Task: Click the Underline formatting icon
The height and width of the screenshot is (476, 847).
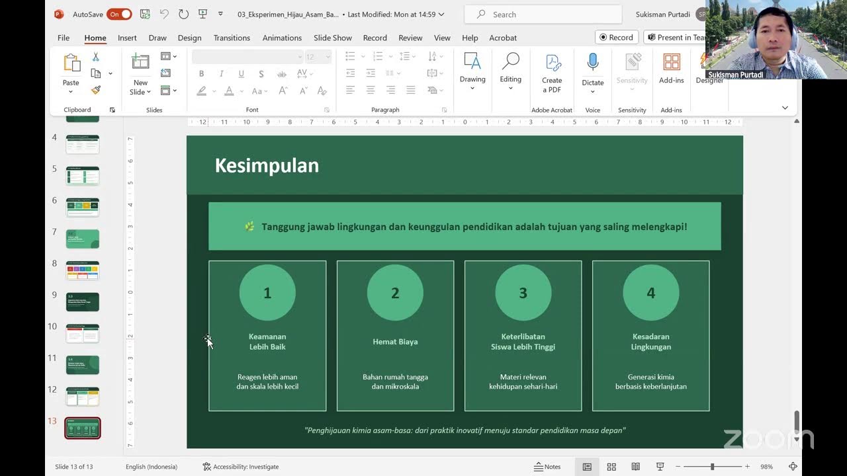Action: [241, 74]
